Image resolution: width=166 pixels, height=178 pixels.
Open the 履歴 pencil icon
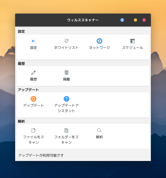point(34,73)
